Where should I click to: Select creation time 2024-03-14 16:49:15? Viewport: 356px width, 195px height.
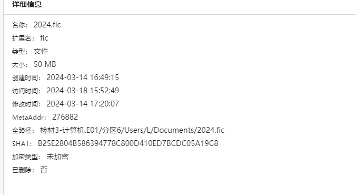pos(83,77)
